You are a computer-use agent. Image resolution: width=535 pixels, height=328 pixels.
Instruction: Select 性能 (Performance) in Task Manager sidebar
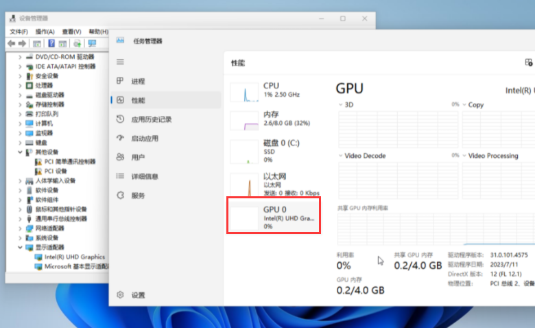click(x=166, y=100)
